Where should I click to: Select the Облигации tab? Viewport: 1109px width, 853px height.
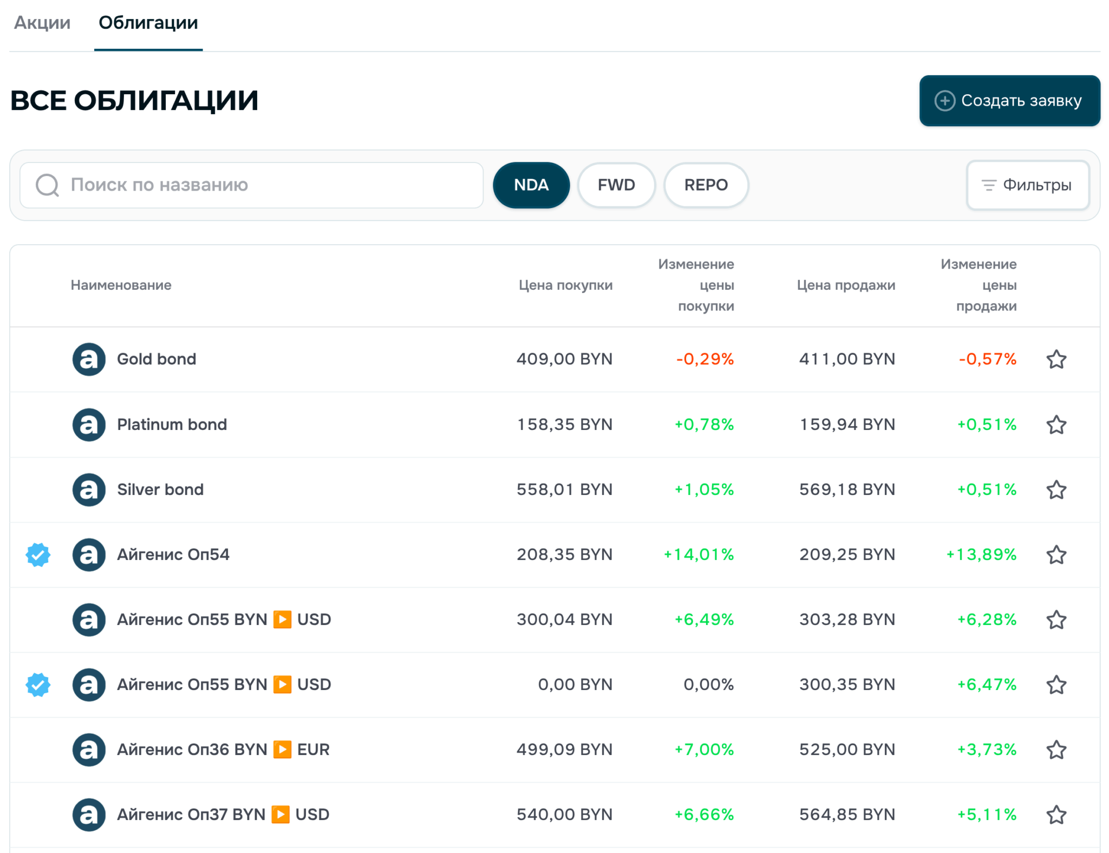[148, 23]
